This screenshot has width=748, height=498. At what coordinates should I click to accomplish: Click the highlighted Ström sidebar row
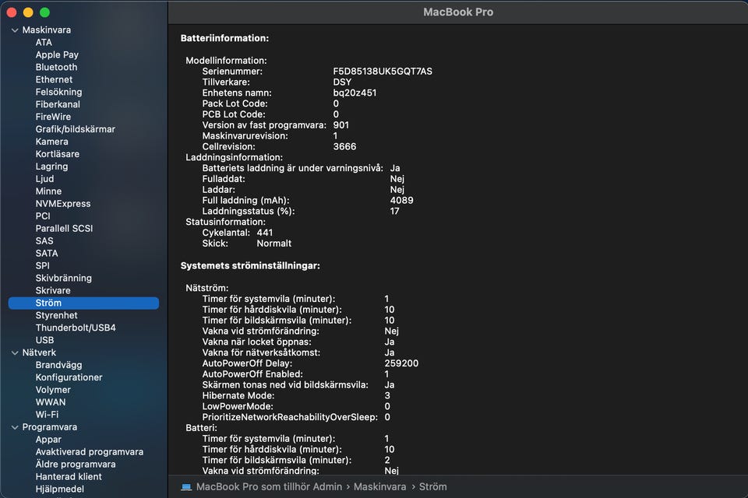pyautogui.click(x=83, y=303)
